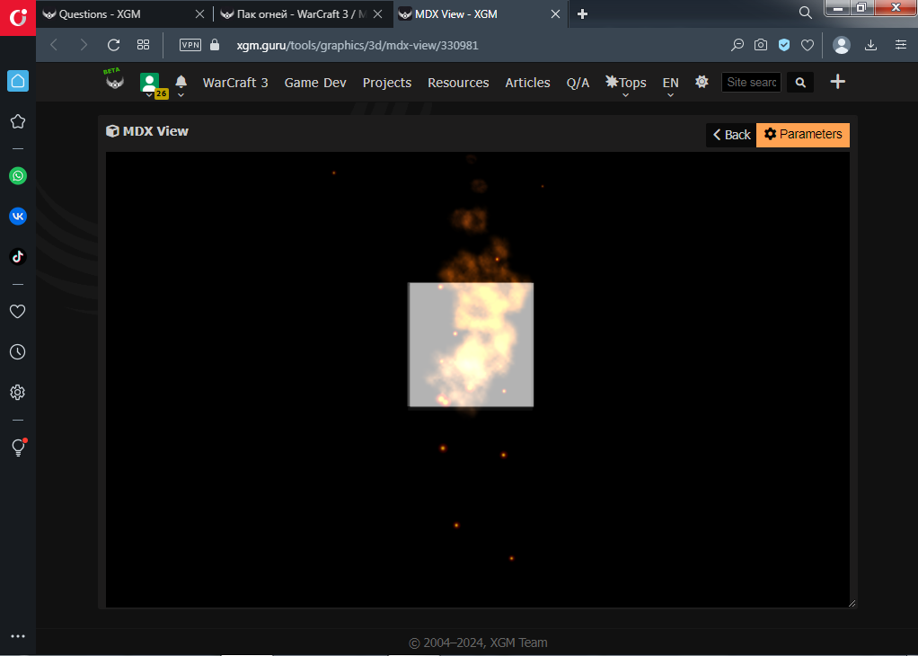Click the plus create button
The image size is (918, 656).
point(838,82)
